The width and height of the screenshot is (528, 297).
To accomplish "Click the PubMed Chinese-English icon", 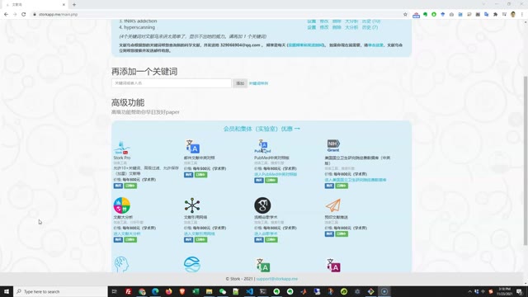I will point(262,147).
